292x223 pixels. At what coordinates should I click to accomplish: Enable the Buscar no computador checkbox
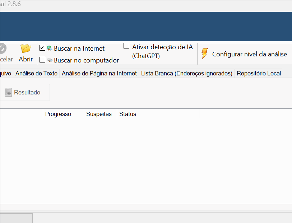pos(42,60)
